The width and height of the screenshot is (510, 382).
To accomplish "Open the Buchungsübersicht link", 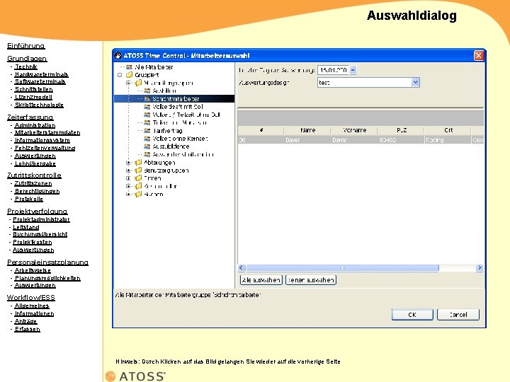I will click(40, 234).
